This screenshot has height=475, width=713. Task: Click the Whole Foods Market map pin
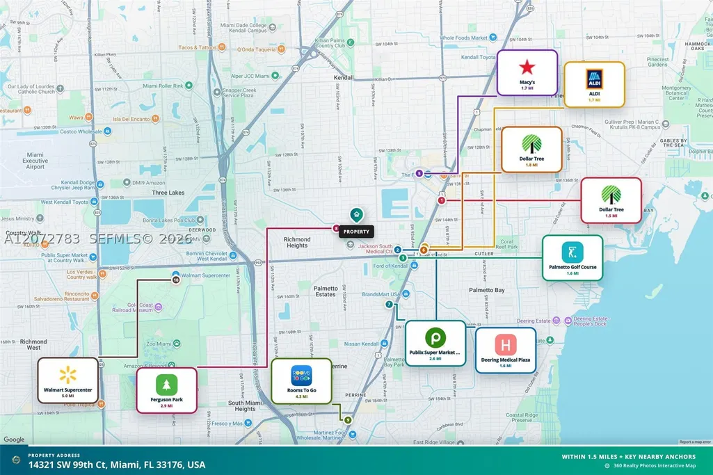point(493,38)
